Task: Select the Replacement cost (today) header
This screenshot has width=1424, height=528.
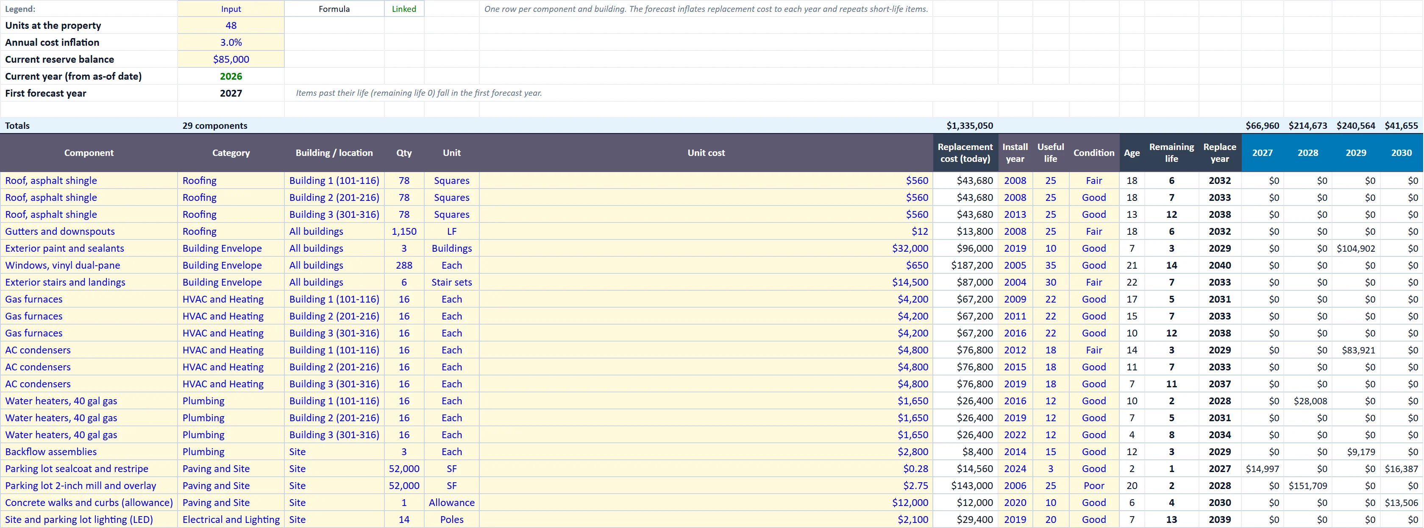Action: click(965, 153)
